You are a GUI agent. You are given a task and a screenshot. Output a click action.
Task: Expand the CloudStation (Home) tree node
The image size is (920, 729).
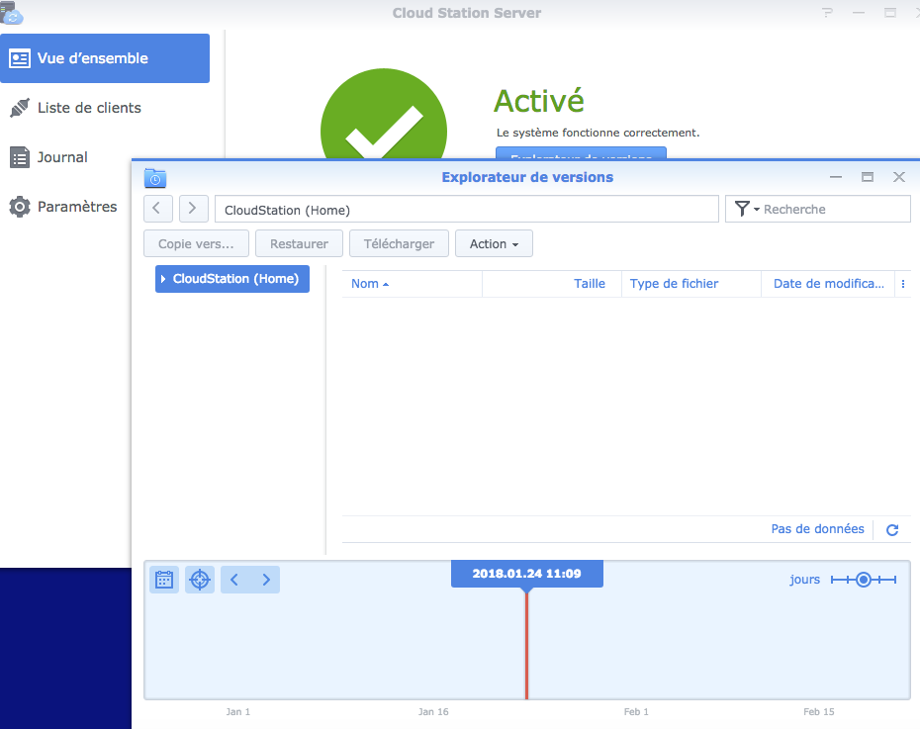(x=163, y=279)
